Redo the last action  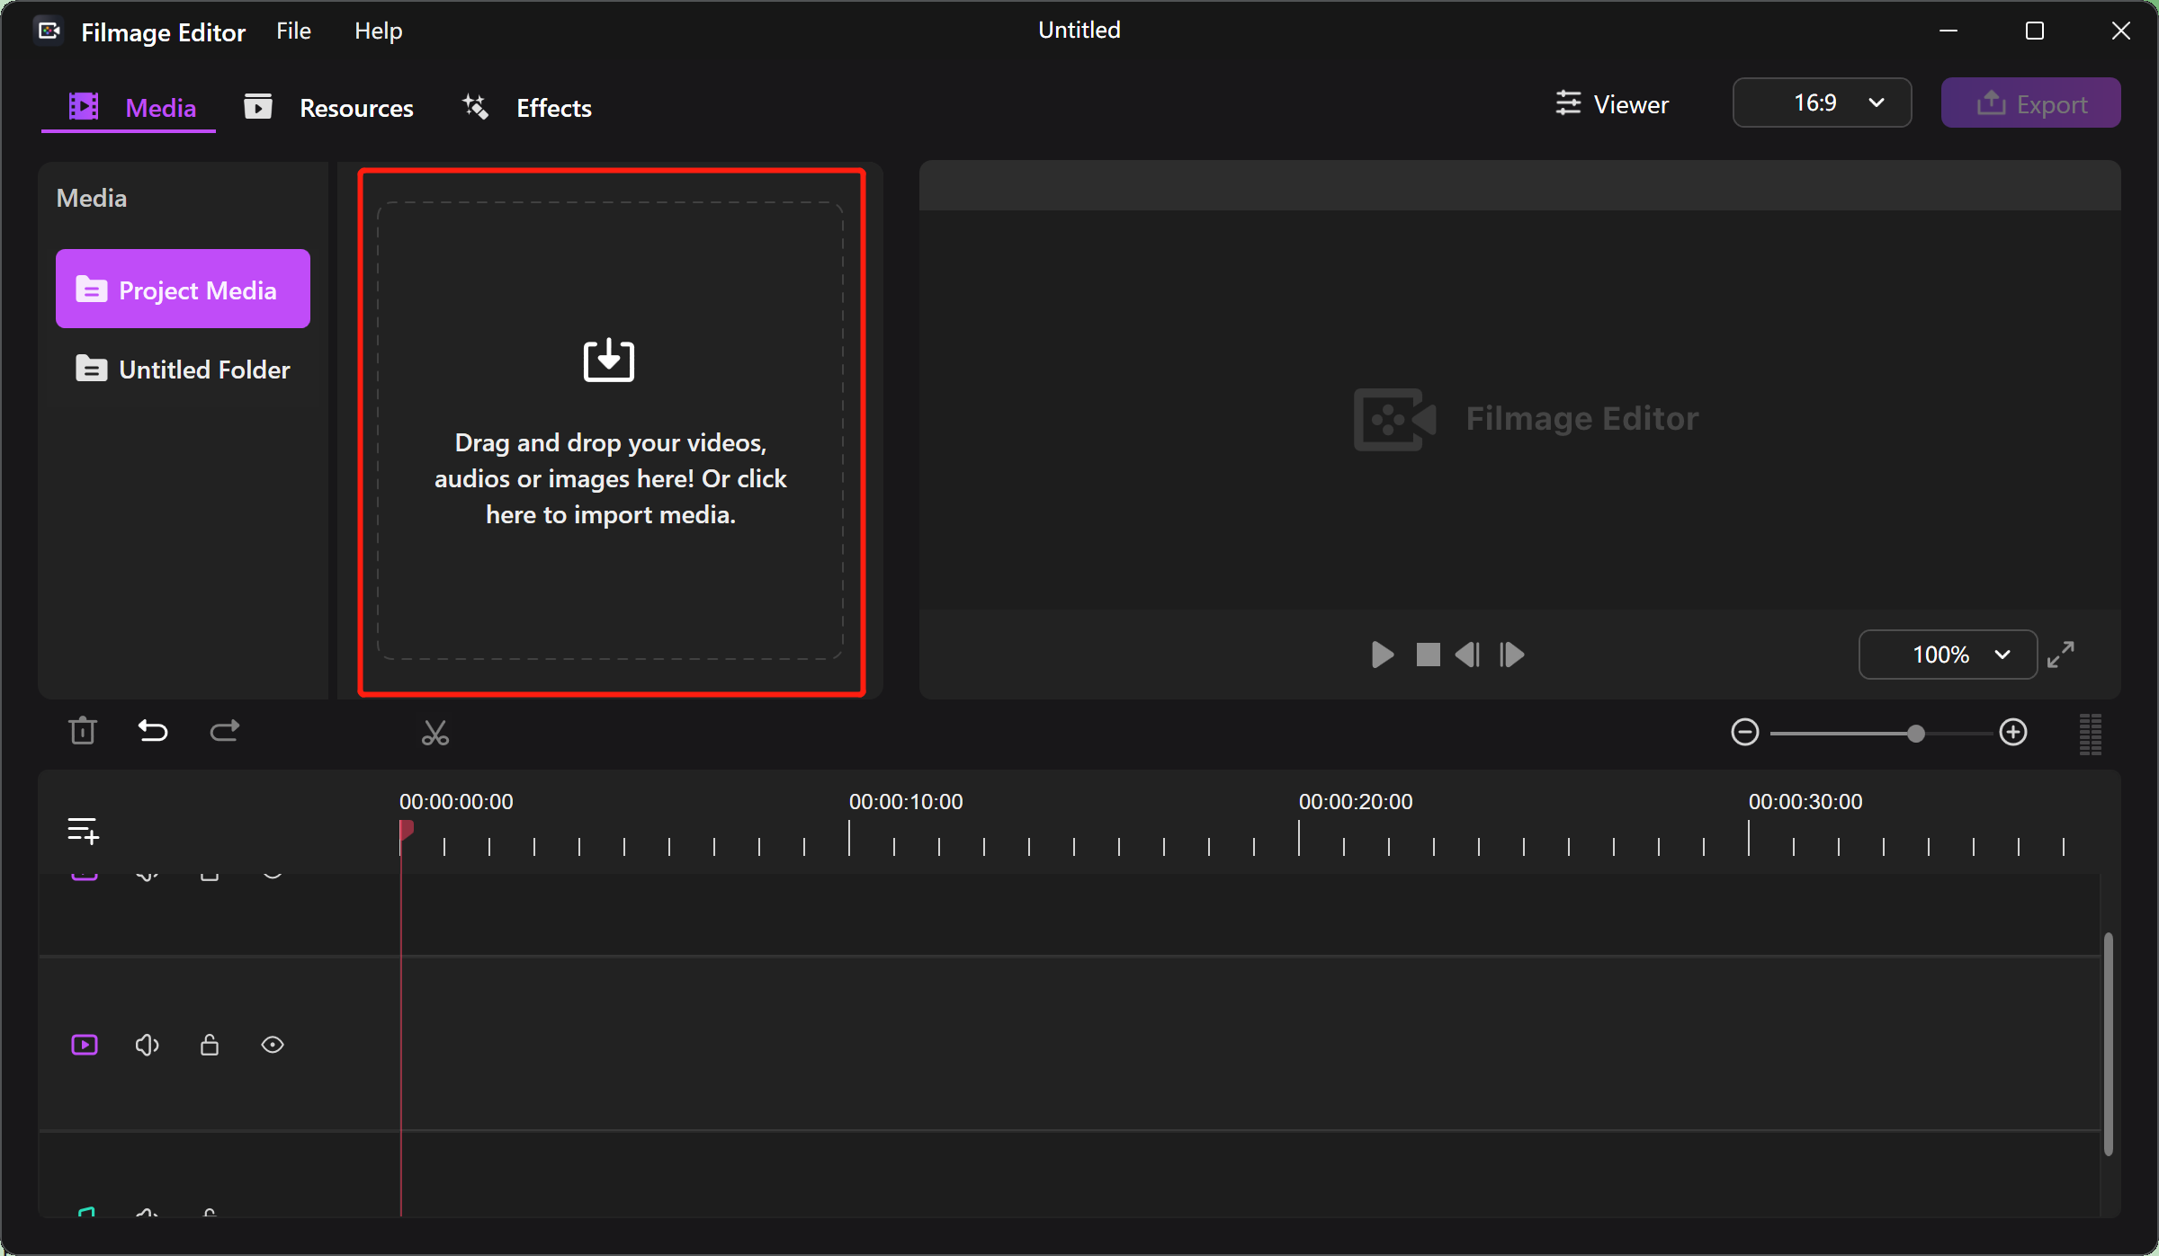coord(225,731)
